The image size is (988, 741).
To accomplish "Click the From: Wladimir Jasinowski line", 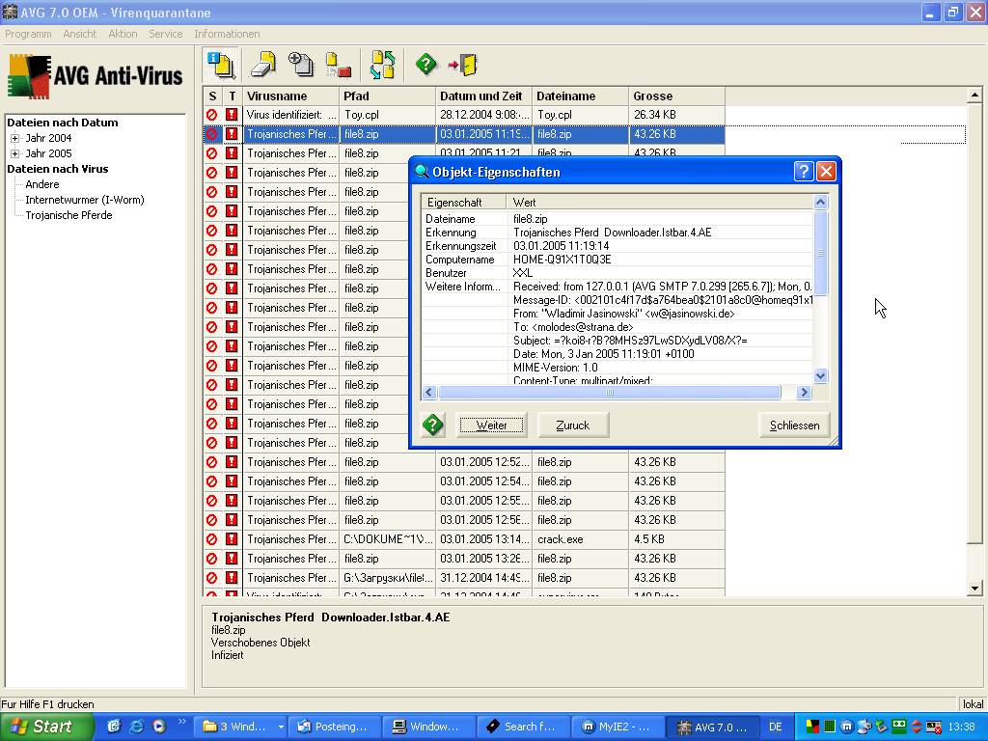I will (624, 314).
